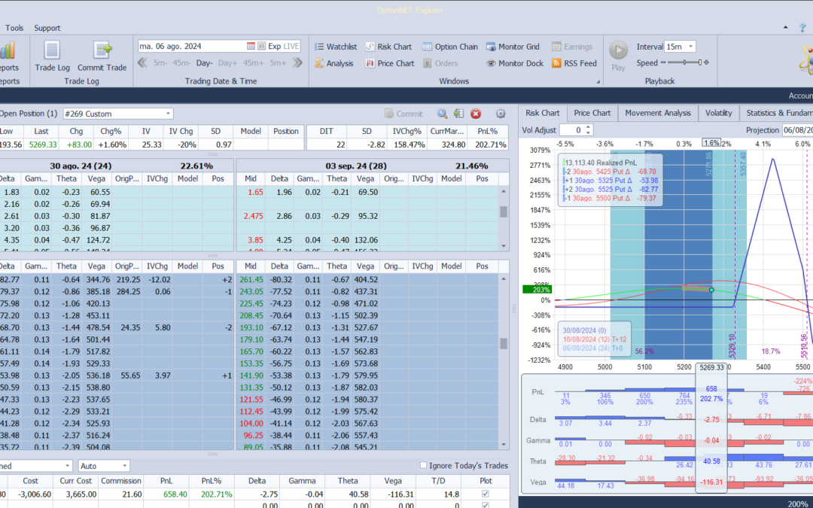This screenshot has width=813, height=508.
Task: Switch to the Volatility tab
Action: (x=718, y=113)
